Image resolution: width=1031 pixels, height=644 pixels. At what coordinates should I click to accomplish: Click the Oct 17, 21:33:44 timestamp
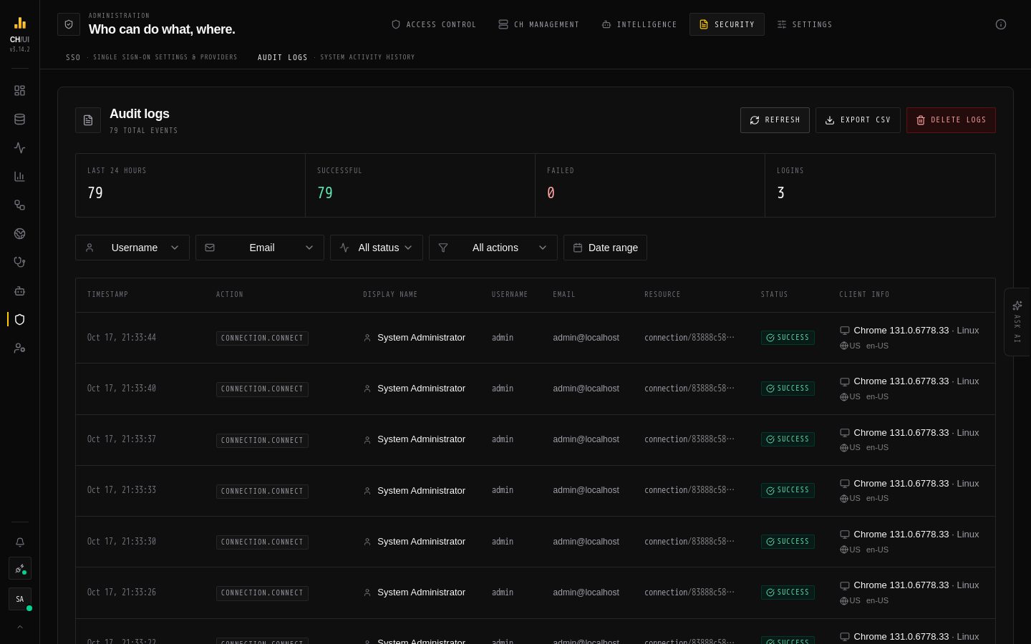[122, 338]
